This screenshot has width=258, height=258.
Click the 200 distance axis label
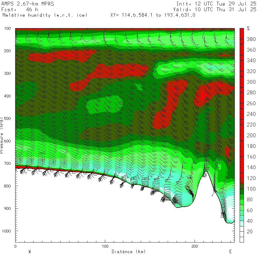point(195,246)
